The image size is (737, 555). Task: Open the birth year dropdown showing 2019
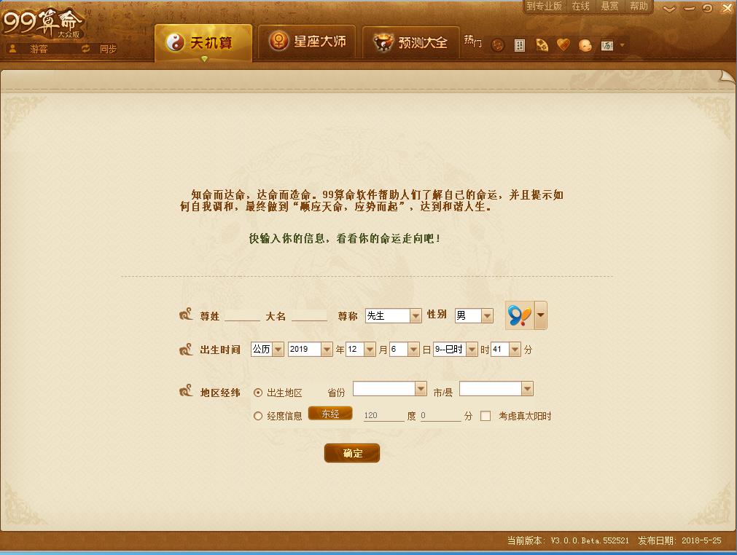pyautogui.click(x=311, y=350)
